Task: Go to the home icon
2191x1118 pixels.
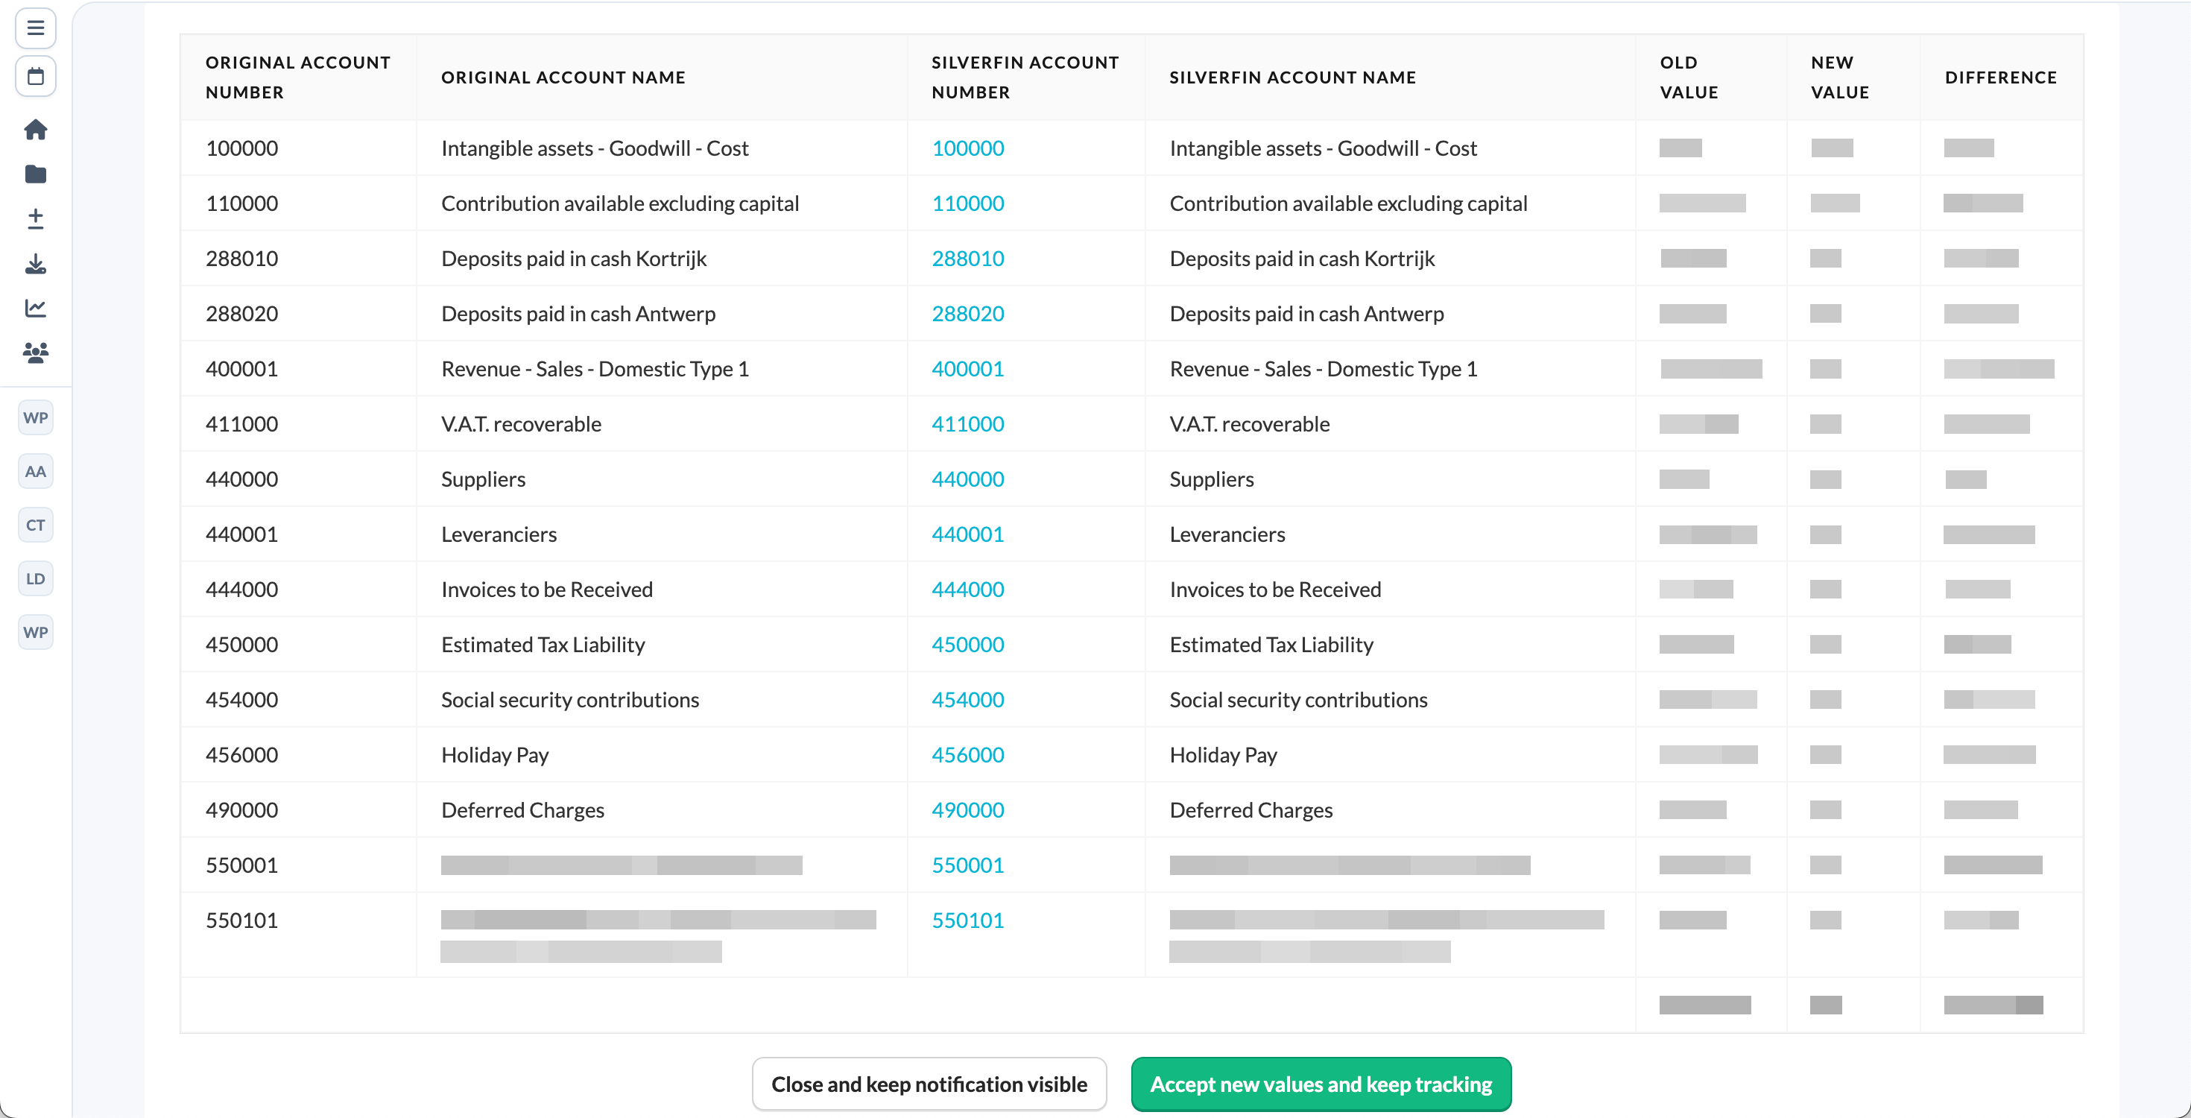Action: tap(36, 130)
